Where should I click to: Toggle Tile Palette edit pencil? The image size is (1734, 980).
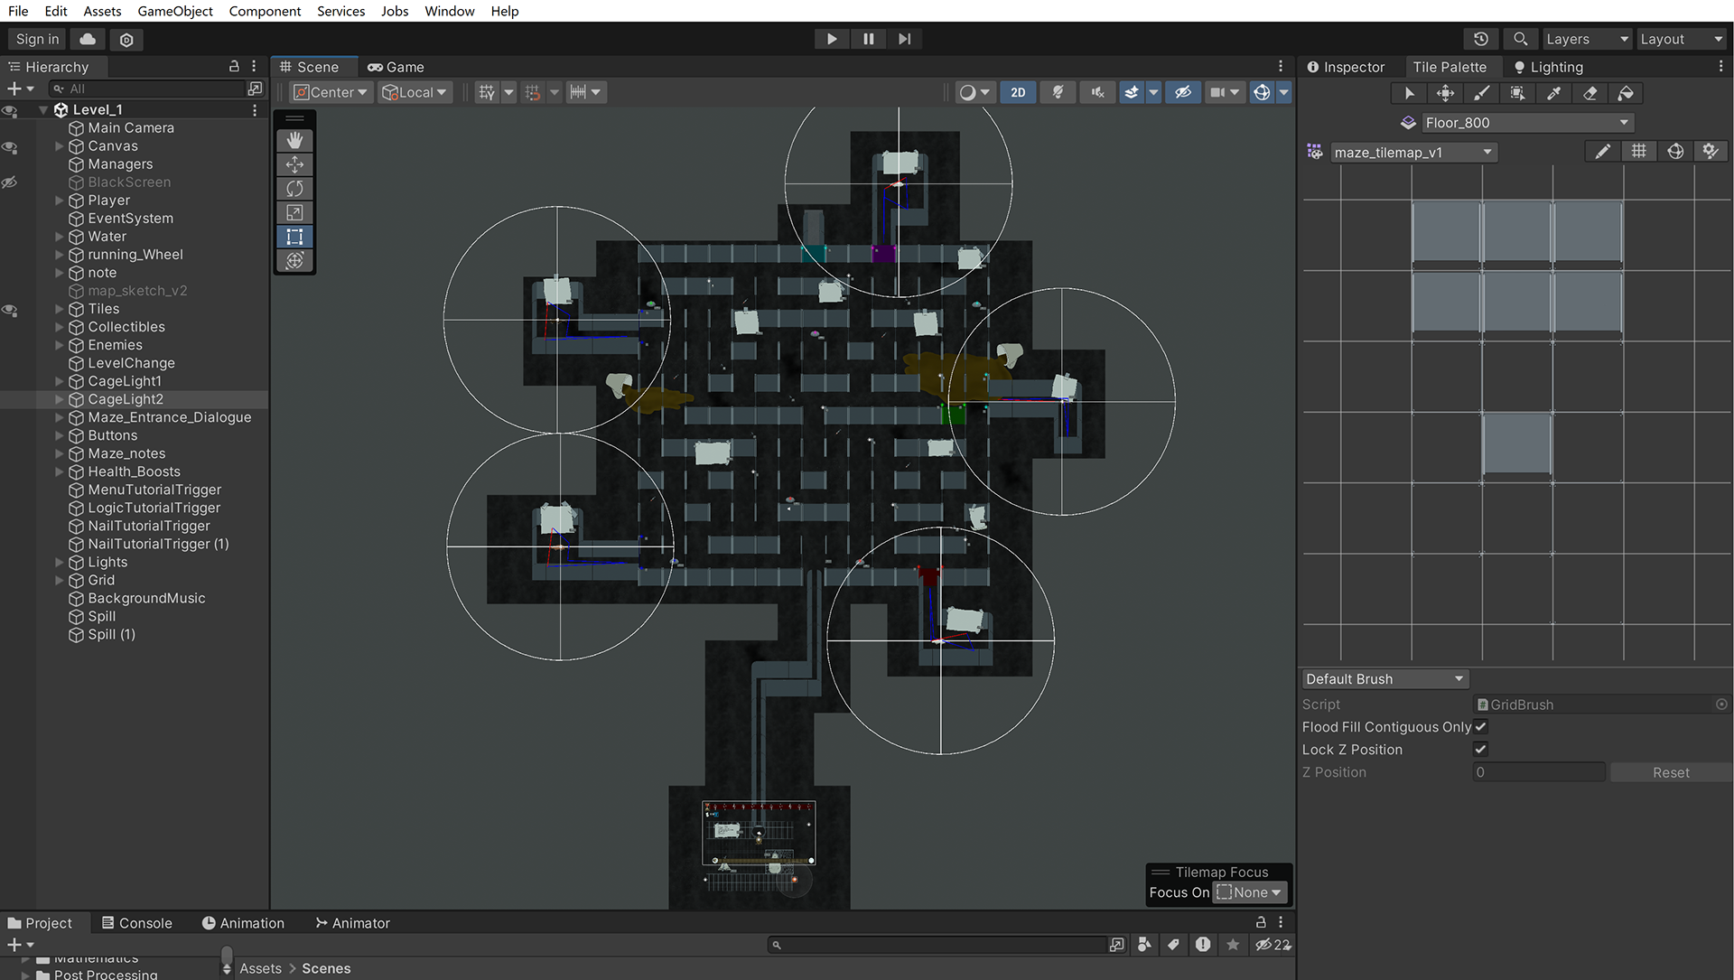1602,152
